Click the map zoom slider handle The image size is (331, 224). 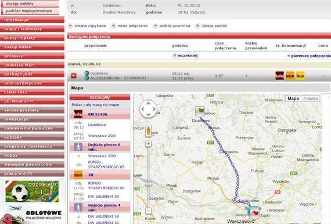tap(149, 184)
